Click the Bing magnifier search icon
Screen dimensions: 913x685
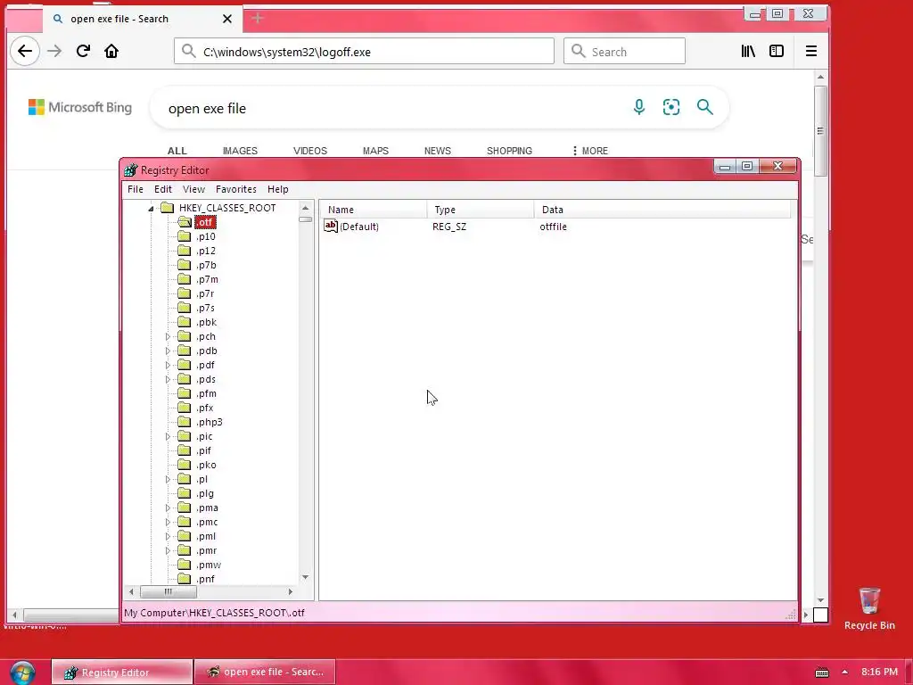[x=704, y=107]
